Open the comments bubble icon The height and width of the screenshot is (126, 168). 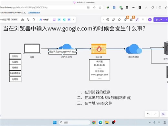(x=120, y=20)
